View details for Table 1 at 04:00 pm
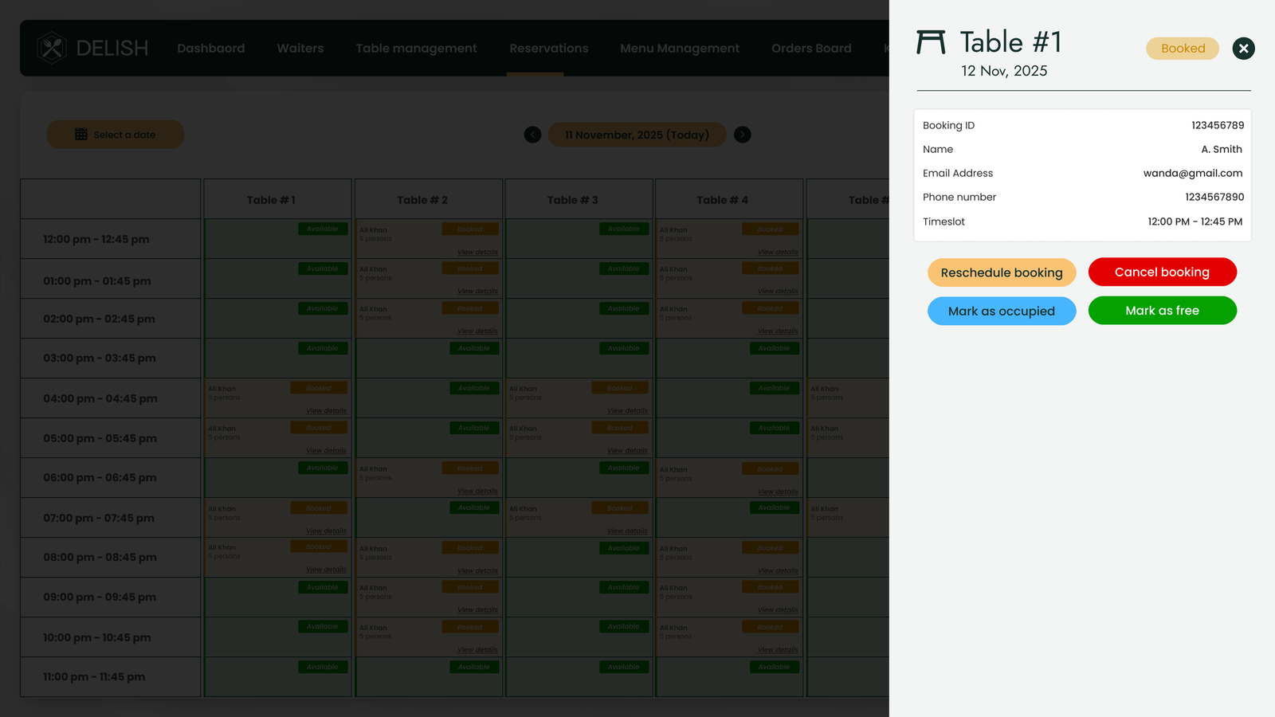 326,411
